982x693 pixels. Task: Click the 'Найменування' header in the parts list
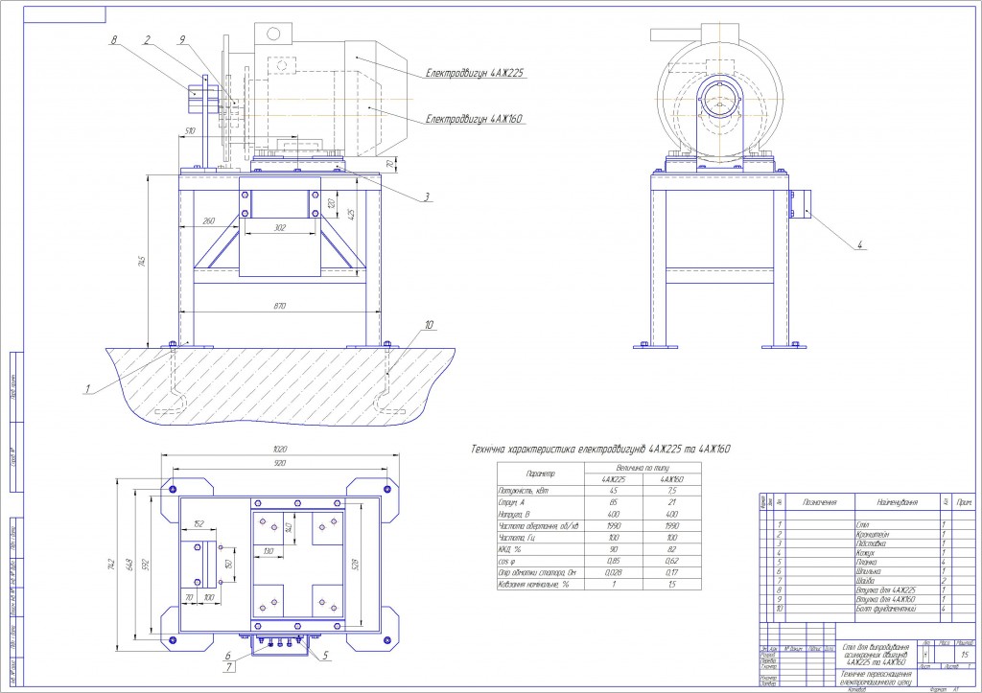898,502
